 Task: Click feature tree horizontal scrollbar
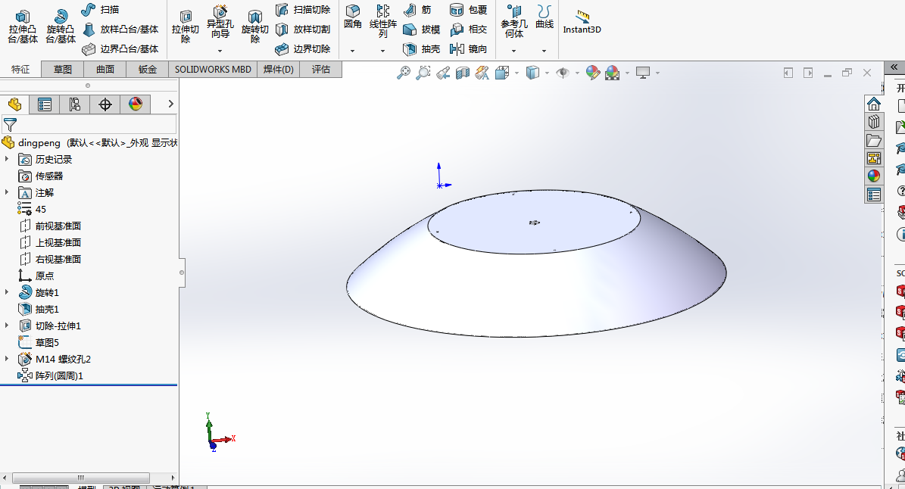point(81,478)
